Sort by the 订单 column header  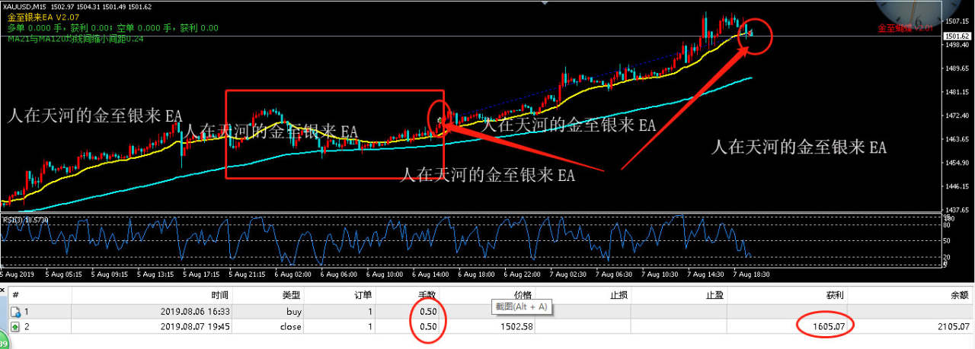(363, 295)
